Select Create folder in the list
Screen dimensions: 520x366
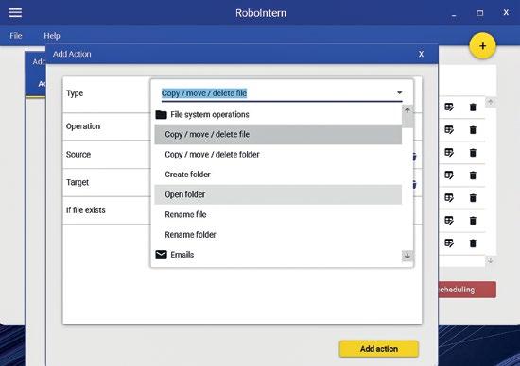pyautogui.click(x=278, y=175)
